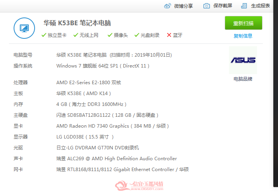The height and width of the screenshot is (194, 278).
Task: Click 瑞昱 RTL8168/8111/8112 Ethernet value
Action: pos(122,170)
